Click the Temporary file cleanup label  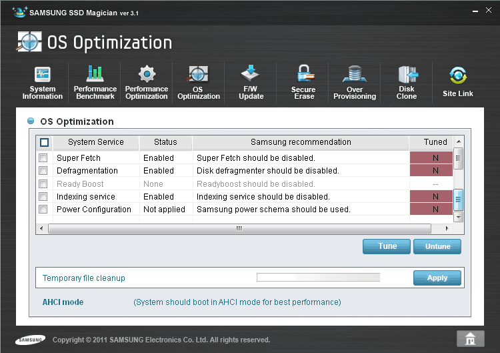click(x=84, y=278)
